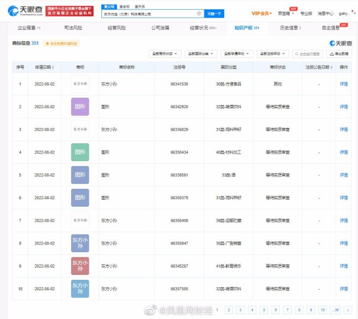Viewport: 358px width, 319px height.
Task: Open the blue 图形 trademark image in row 5
Action: tap(80, 175)
